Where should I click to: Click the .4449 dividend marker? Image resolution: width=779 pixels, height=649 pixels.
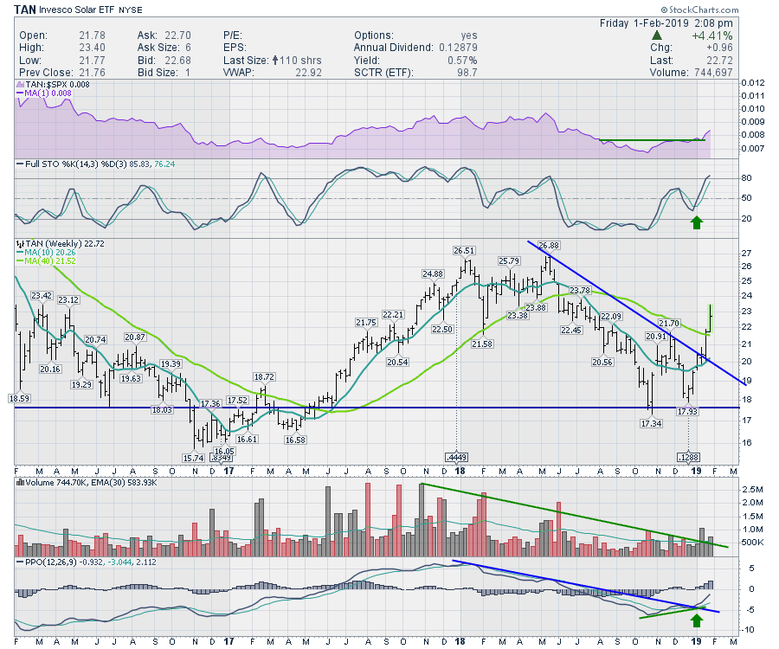456,457
